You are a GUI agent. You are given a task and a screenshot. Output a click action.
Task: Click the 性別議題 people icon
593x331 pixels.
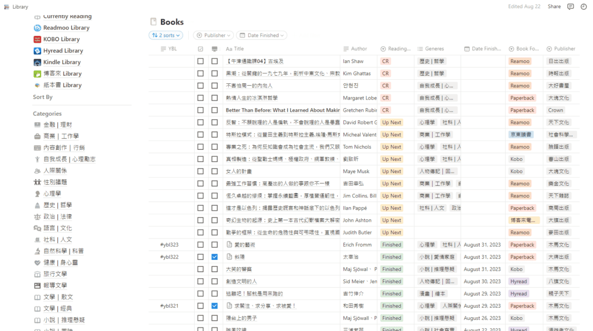[37, 182]
